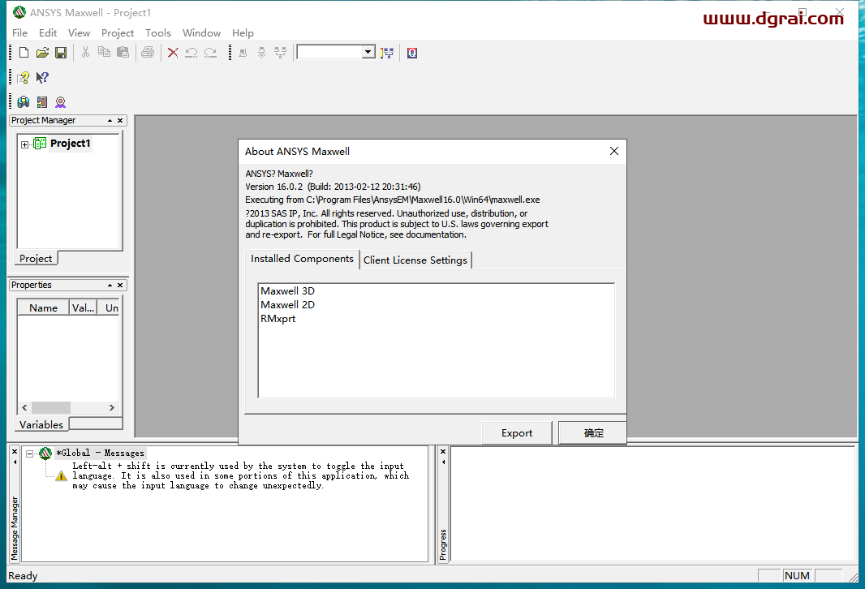This screenshot has height=589, width=865.
Task: Click the Project Manager panel pin arrow
Action: click(110, 120)
